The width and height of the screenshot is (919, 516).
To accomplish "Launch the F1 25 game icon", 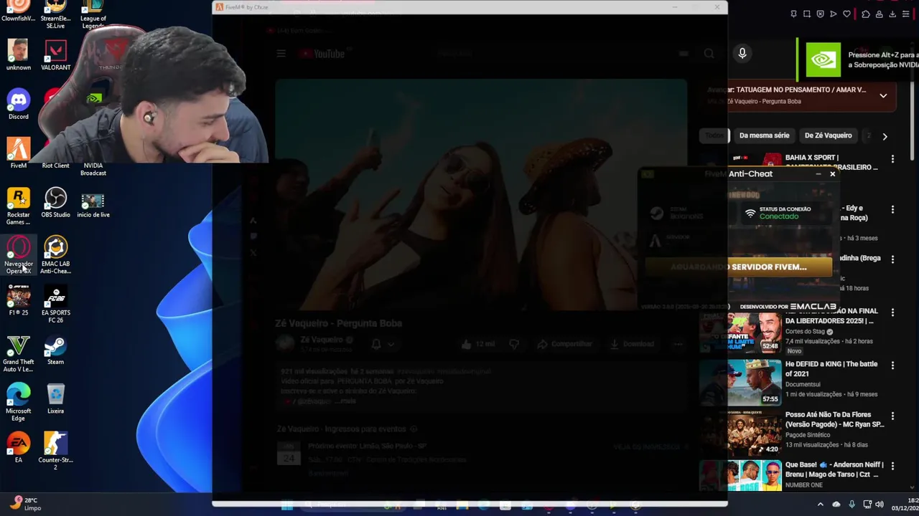I will pos(19,300).
